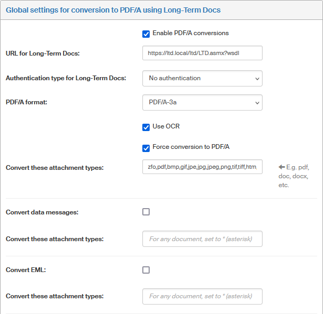The width and height of the screenshot is (323, 314).
Task: Disable the Force conversion to PDF/A checkbox
Action: point(146,147)
